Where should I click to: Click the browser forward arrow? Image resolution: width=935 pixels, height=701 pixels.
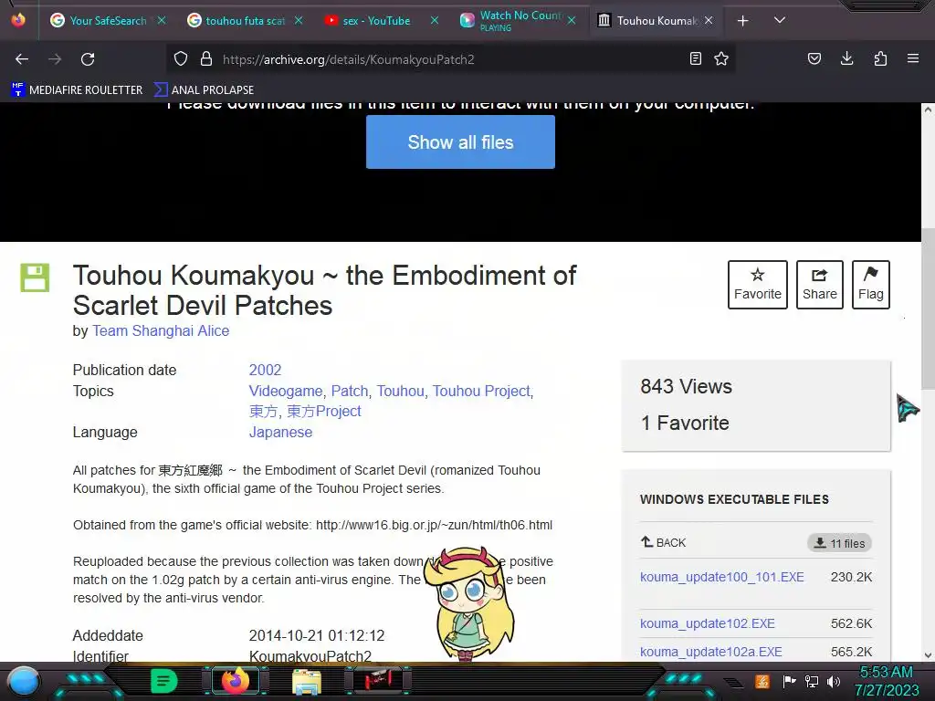click(55, 59)
